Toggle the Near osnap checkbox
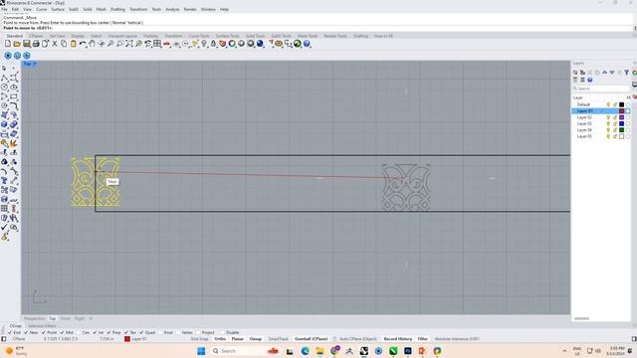The width and height of the screenshot is (637, 358). coord(26,332)
